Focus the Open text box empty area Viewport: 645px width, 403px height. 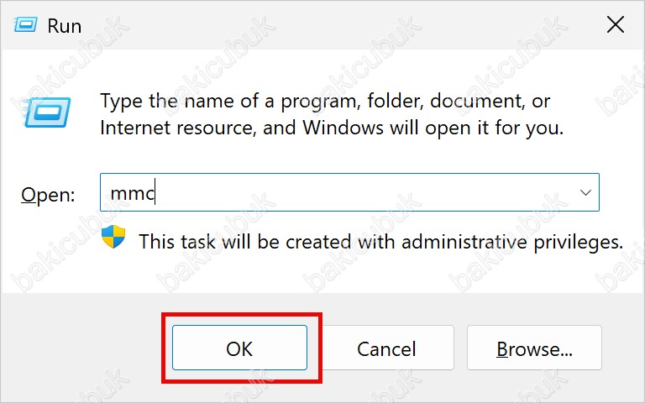pos(362,192)
